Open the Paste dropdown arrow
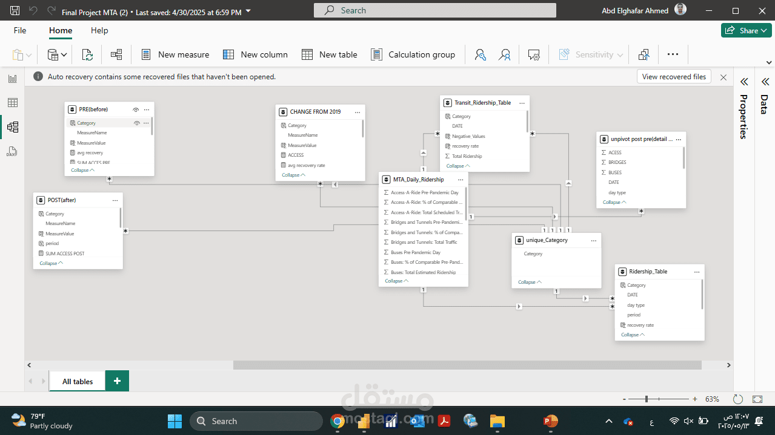775x435 pixels. point(28,55)
